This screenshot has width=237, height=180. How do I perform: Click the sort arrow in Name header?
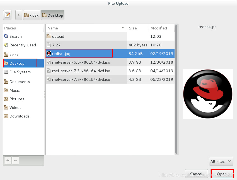[123, 28]
